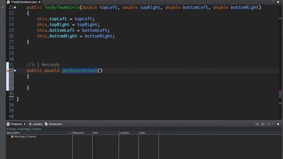Click the warning marker beside getDeterminant line

pyautogui.click(x=8, y=71)
